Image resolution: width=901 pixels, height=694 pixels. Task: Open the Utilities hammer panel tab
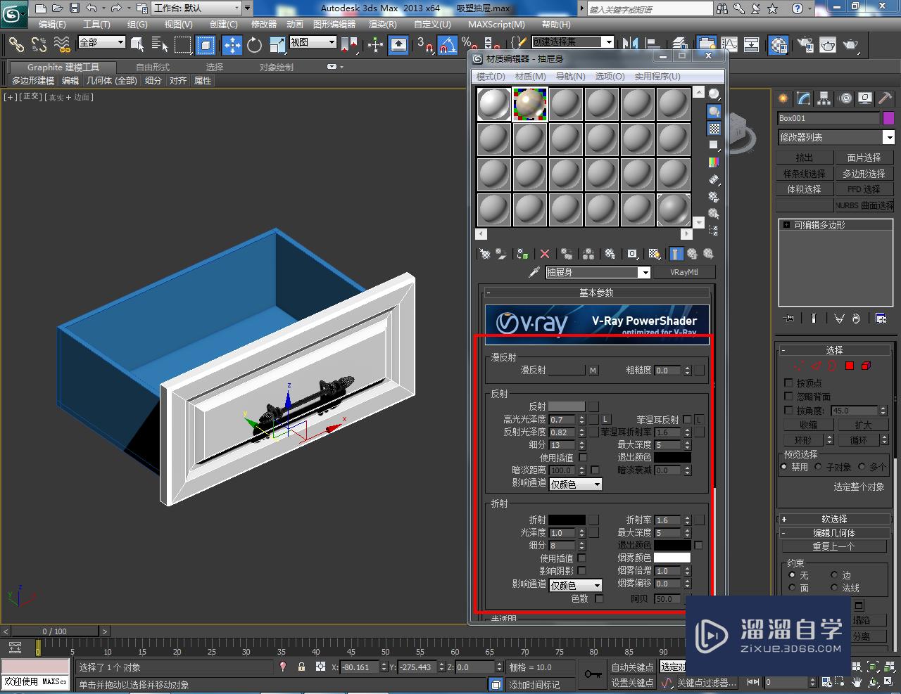click(886, 98)
